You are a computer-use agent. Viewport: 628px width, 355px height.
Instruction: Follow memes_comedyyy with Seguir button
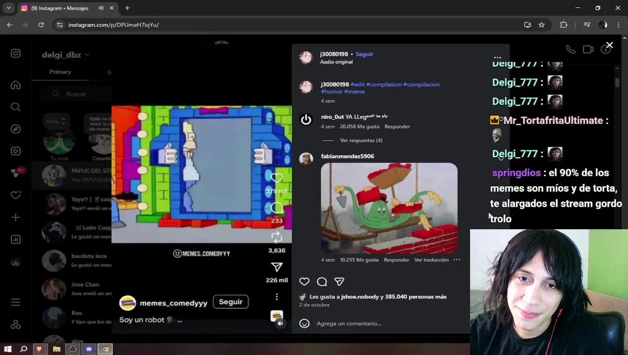[x=231, y=302]
